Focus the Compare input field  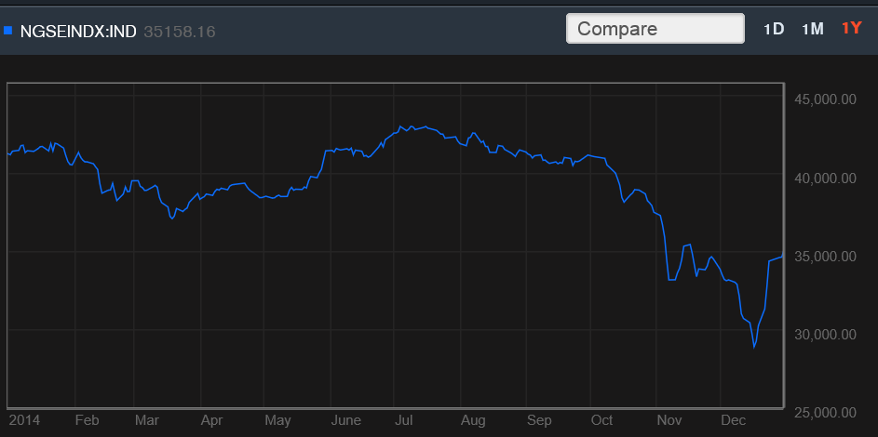point(655,29)
